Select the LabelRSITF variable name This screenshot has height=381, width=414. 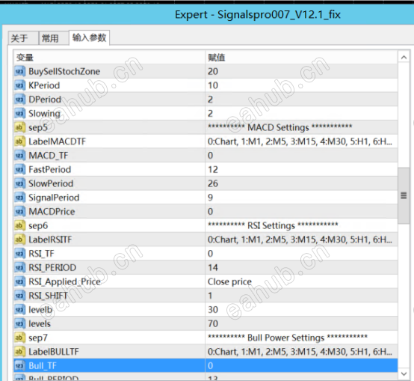50,240
